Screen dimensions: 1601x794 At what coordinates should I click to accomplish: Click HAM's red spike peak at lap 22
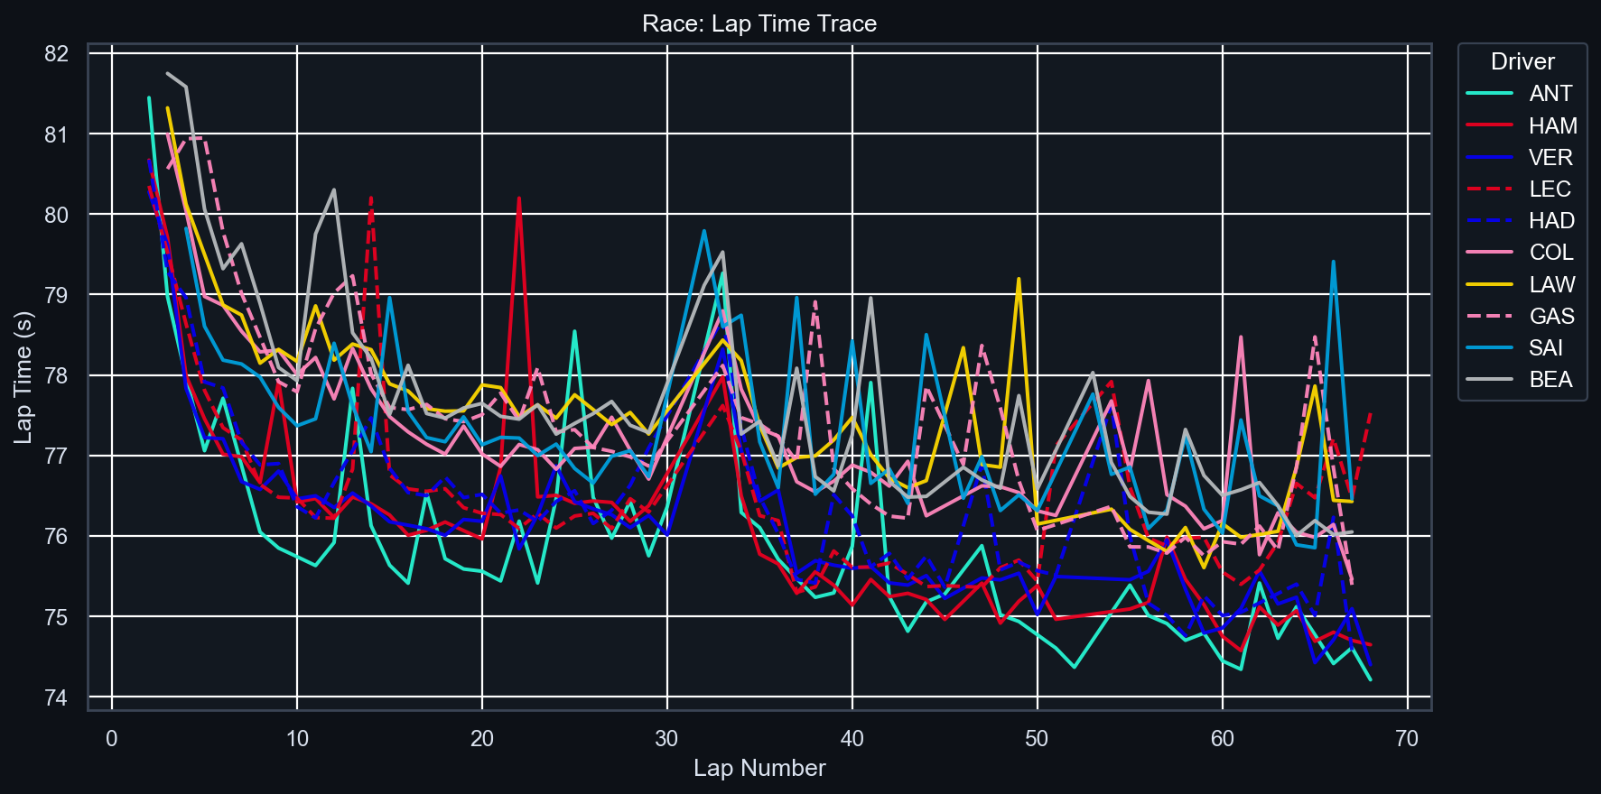coord(519,198)
